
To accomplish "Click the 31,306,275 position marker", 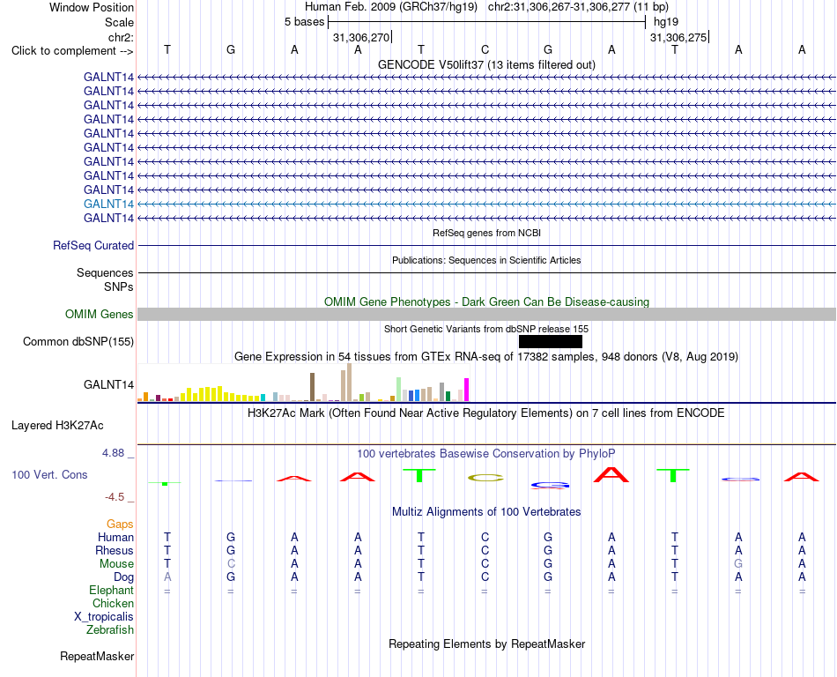I will (x=678, y=37).
